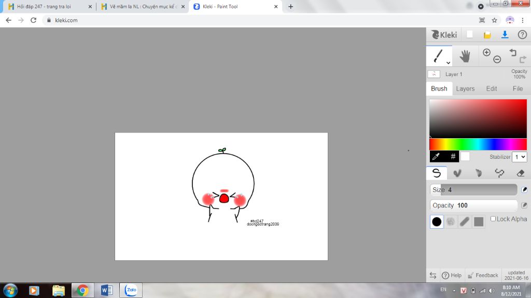531x298 pixels.
Task: Click the taskbar volume icon
Action: [492, 291]
